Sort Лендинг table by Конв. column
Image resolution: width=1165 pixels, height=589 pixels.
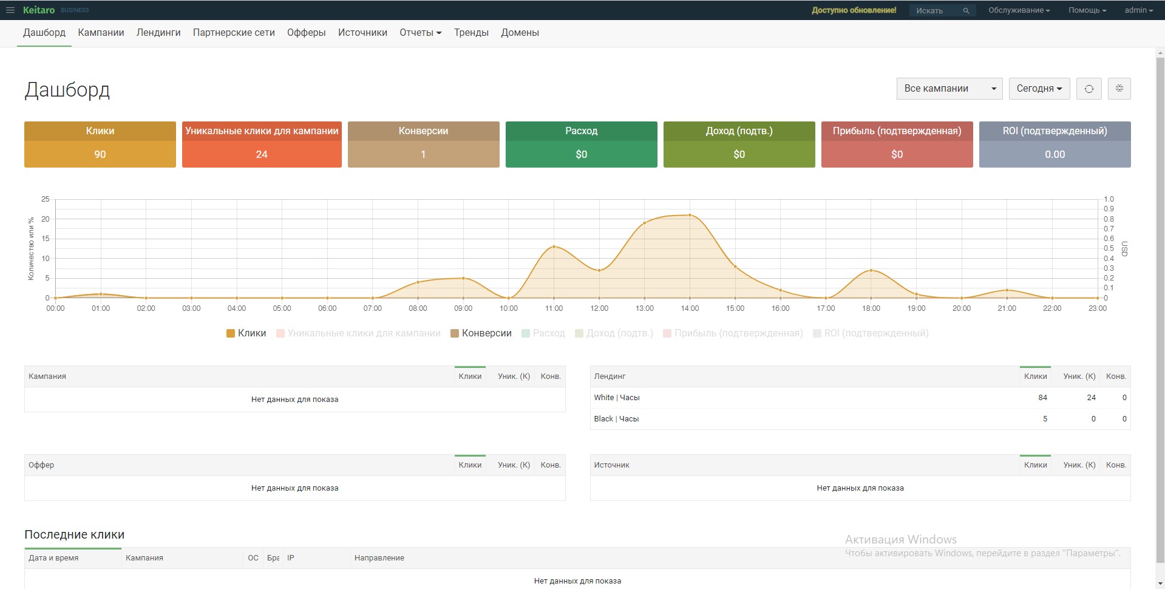click(x=1116, y=376)
